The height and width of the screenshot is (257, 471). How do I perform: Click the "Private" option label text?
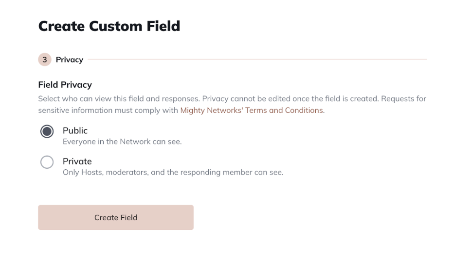point(77,161)
